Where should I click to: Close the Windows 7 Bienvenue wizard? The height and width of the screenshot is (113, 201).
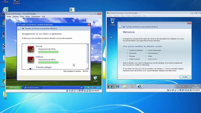point(189,23)
